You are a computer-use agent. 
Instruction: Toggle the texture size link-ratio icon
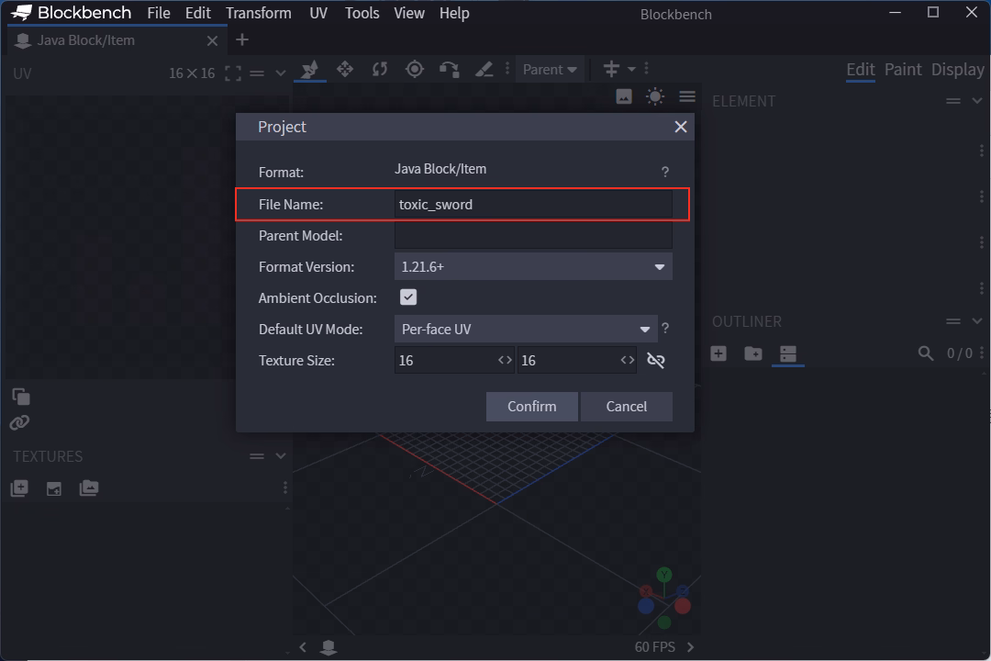click(656, 361)
